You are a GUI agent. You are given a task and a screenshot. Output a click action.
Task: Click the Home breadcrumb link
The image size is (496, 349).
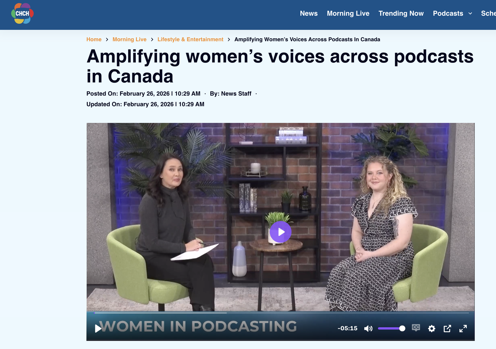click(94, 39)
